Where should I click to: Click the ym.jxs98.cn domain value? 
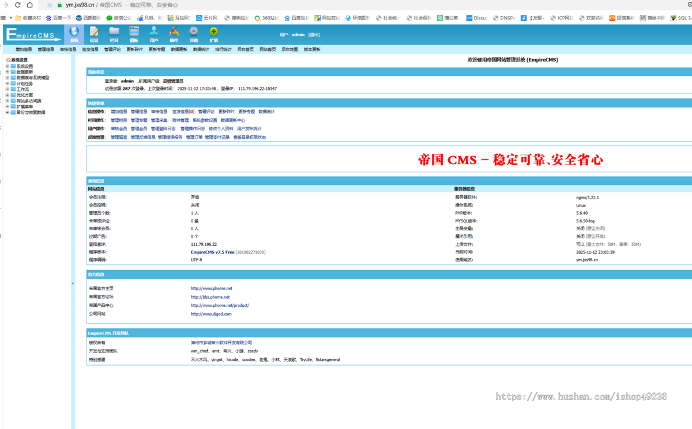pos(587,260)
